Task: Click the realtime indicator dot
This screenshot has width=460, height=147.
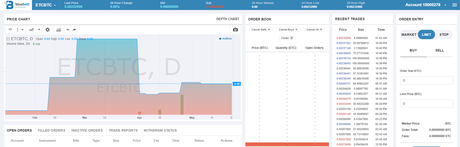Action: (x=220, y=39)
